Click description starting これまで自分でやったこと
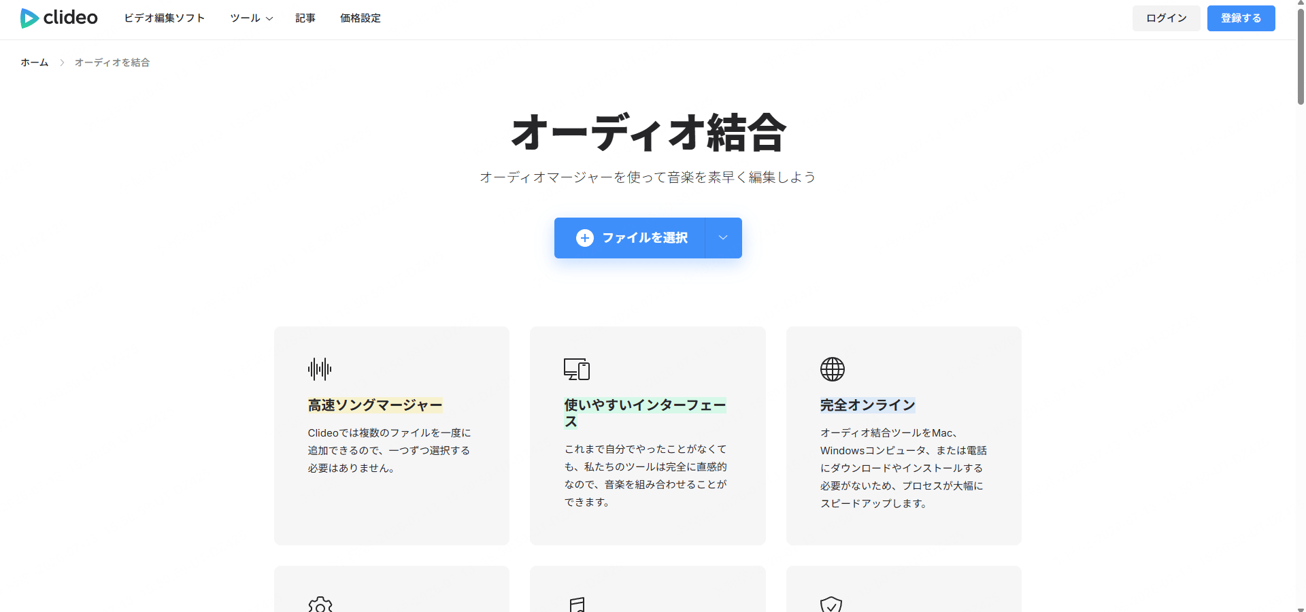 646,475
